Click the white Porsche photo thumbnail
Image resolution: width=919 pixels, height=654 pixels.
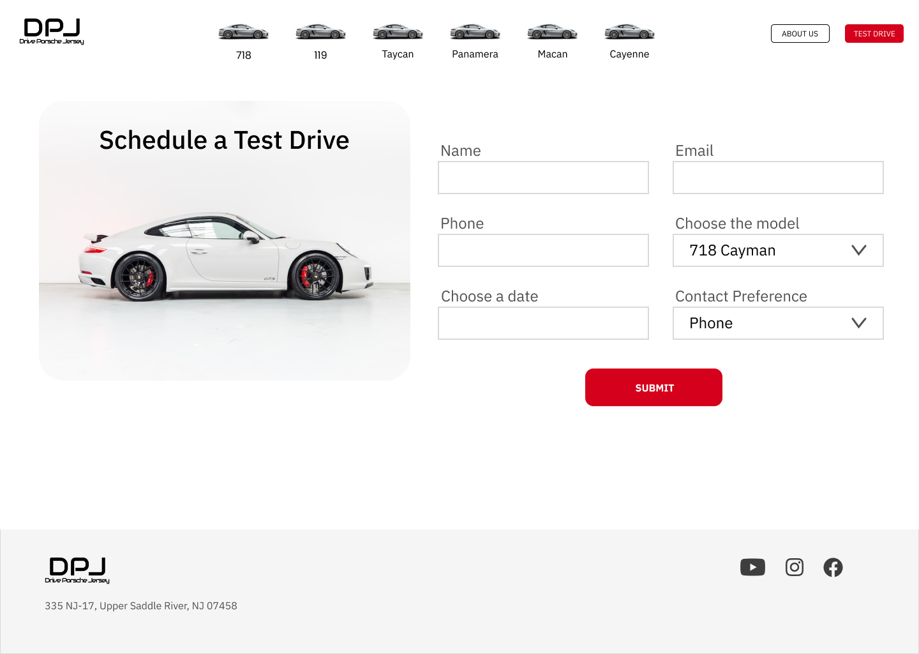tap(225, 240)
